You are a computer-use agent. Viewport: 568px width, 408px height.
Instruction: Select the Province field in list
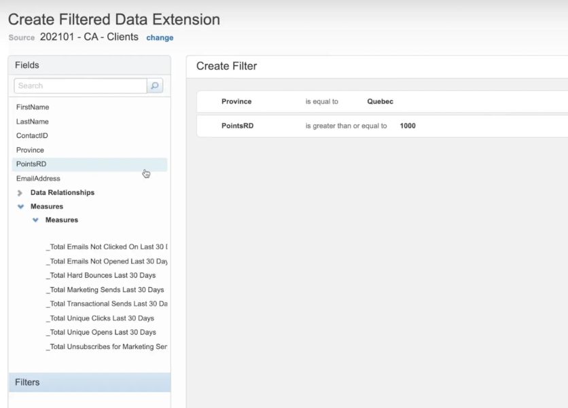pyautogui.click(x=30, y=150)
